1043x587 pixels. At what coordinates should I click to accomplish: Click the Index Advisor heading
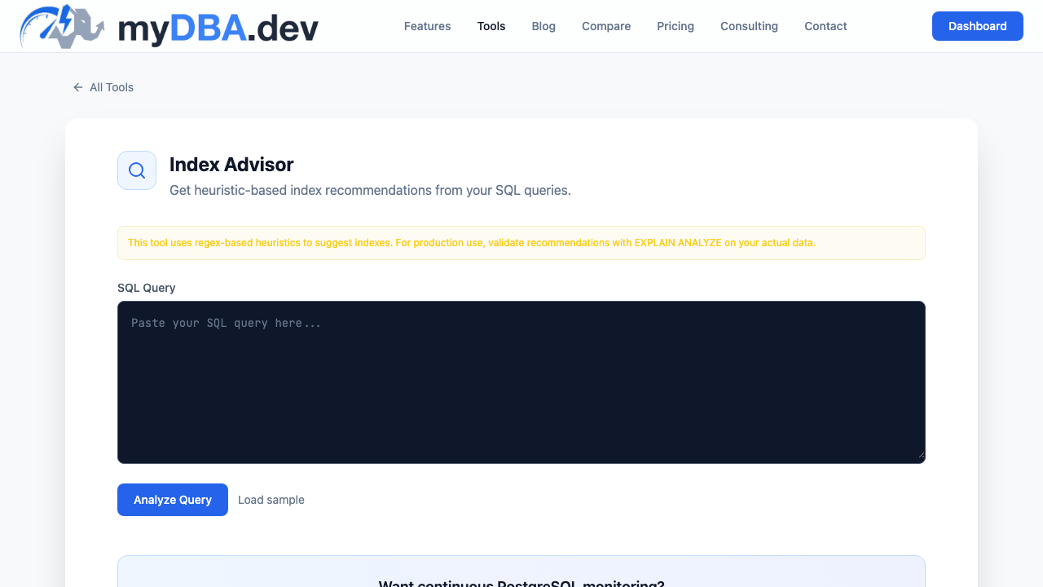(x=231, y=165)
